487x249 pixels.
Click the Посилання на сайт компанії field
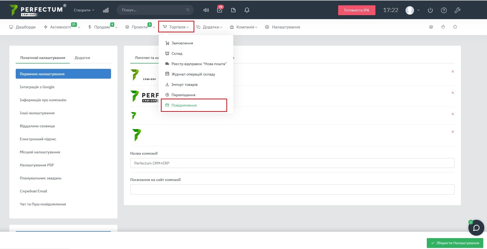coord(292,189)
